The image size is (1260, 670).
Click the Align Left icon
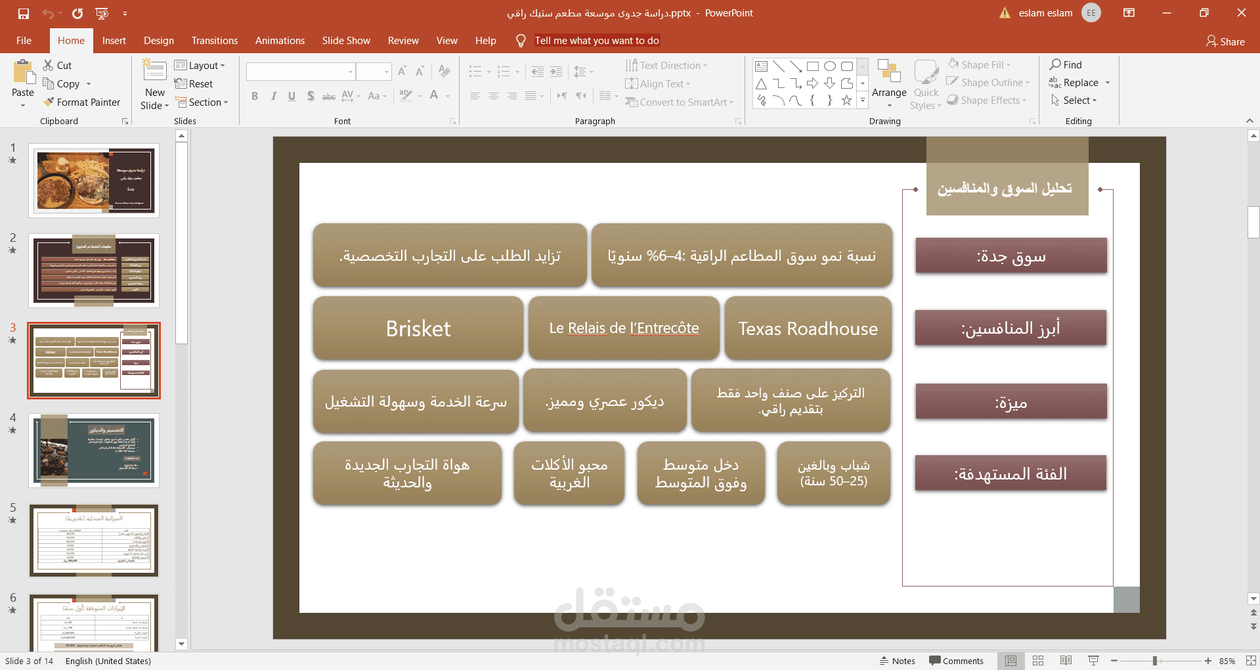coord(475,96)
